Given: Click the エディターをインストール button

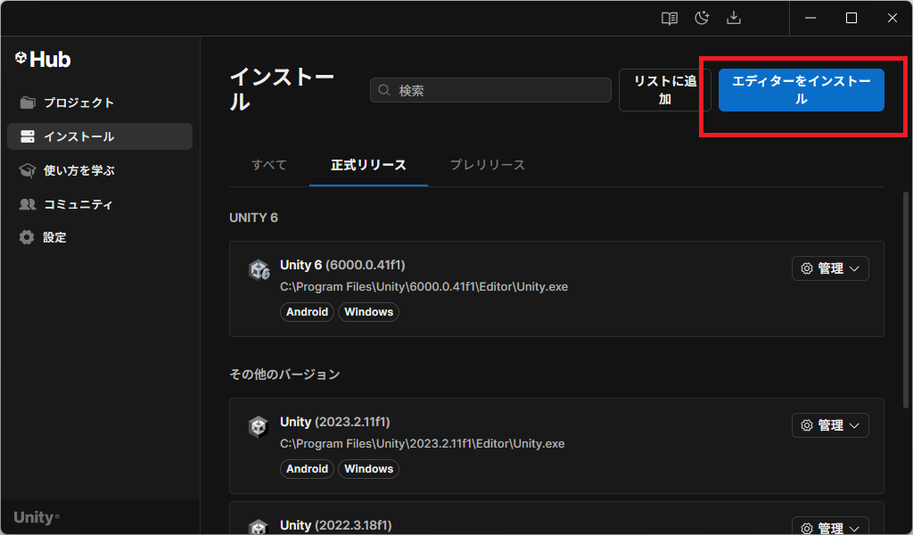Looking at the screenshot, I should 802,90.
